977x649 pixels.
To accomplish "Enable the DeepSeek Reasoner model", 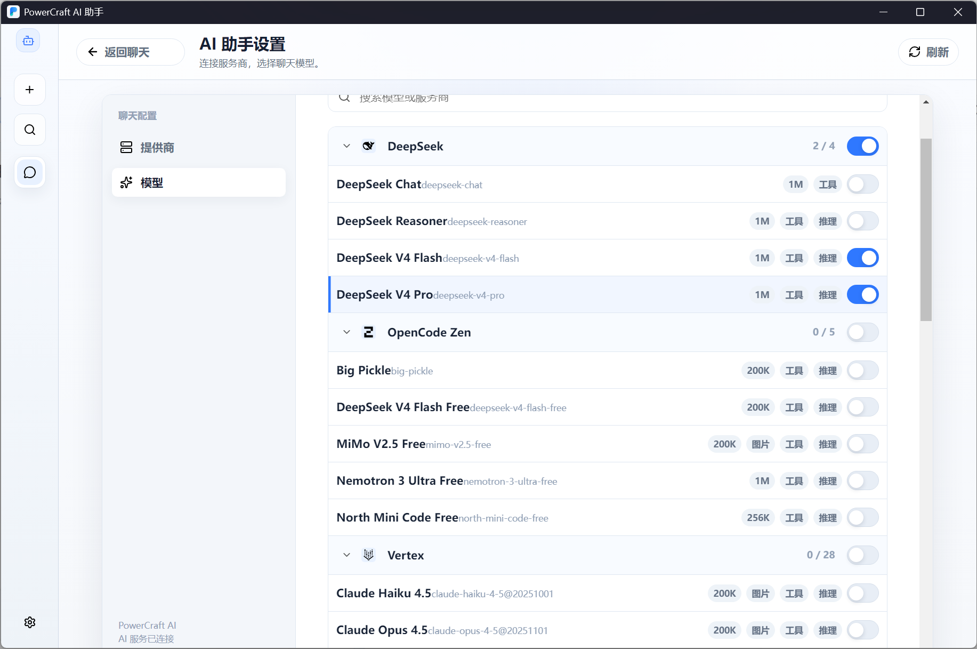I will tap(863, 221).
